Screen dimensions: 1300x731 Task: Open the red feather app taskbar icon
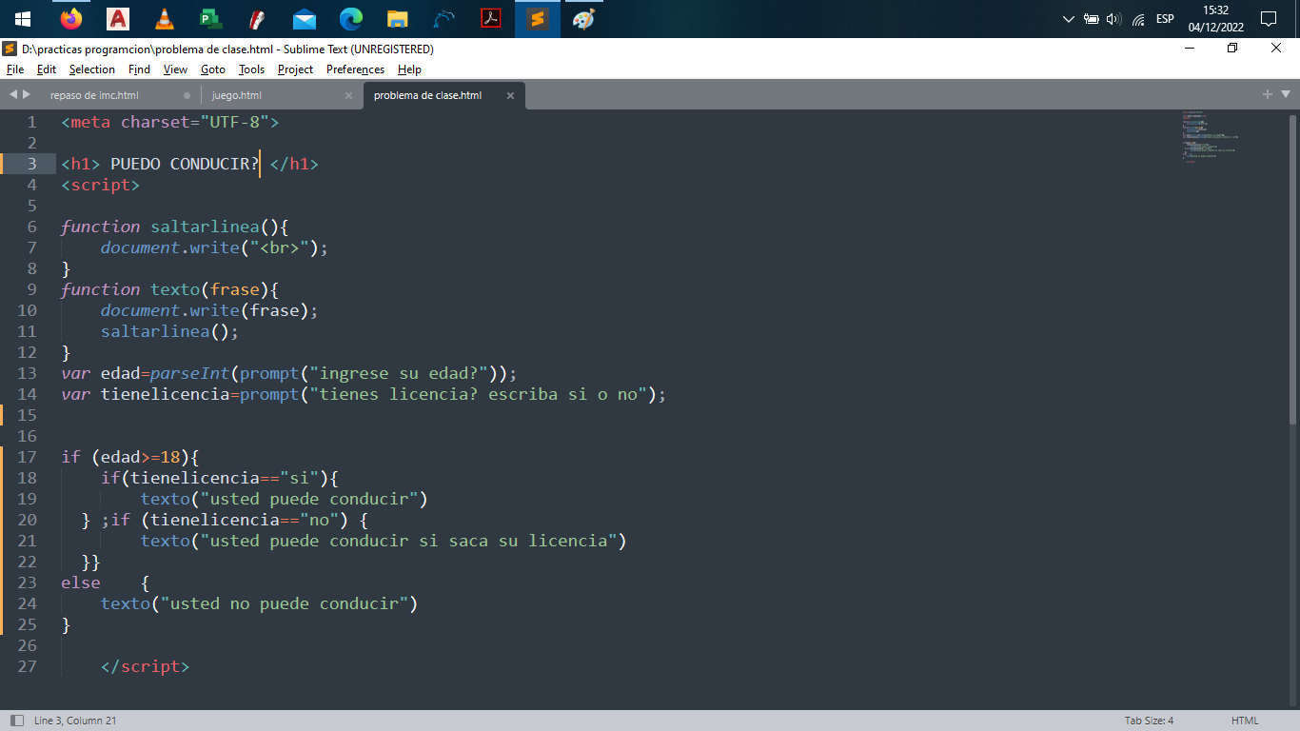pos(258,19)
